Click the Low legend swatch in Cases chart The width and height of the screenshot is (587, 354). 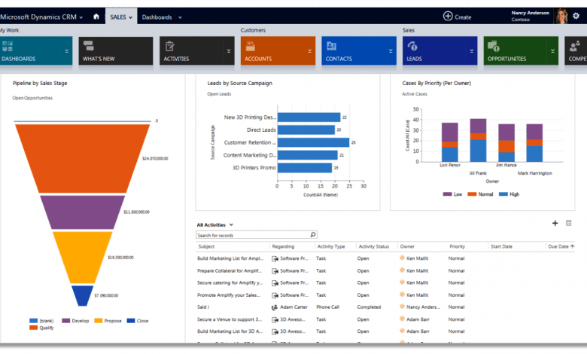pyautogui.click(x=447, y=194)
